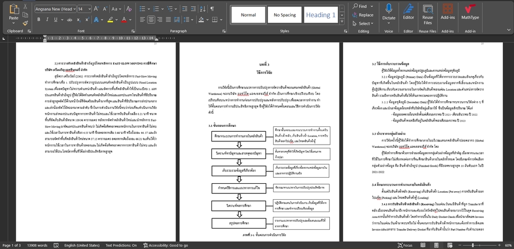Open the font name dropdown

pyautogui.click(x=75, y=9)
